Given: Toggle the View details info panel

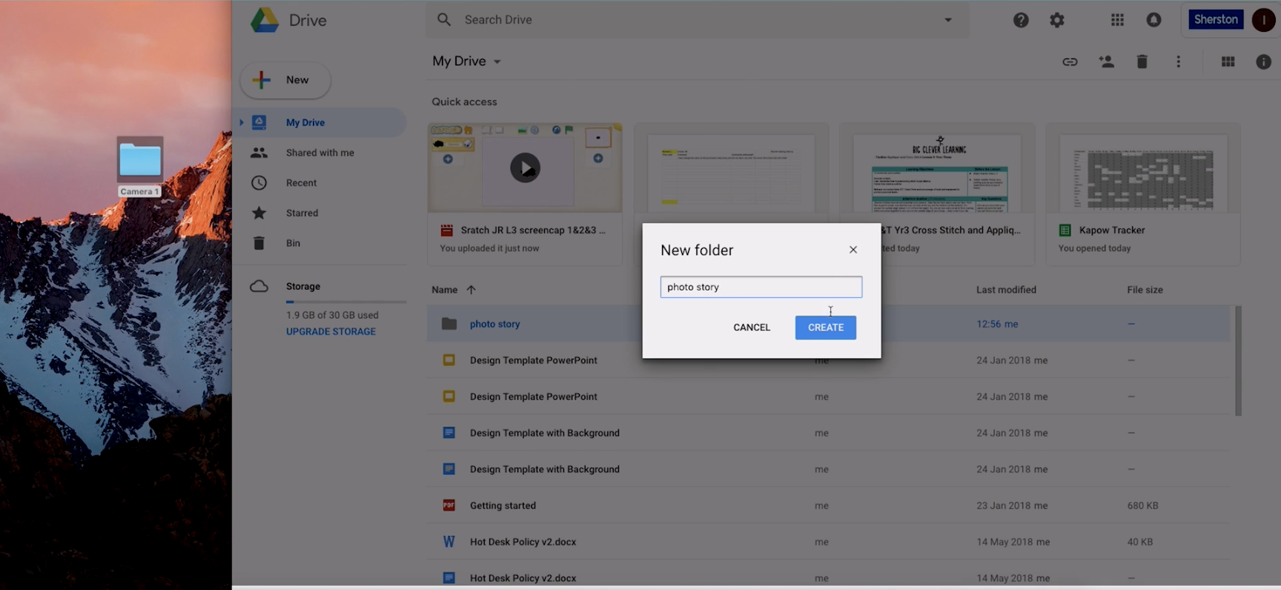Looking at the screenshot, I should click(1264, 62).
